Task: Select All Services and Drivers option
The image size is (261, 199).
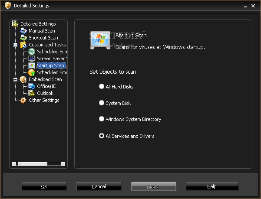Action: (x=102, y=136)
